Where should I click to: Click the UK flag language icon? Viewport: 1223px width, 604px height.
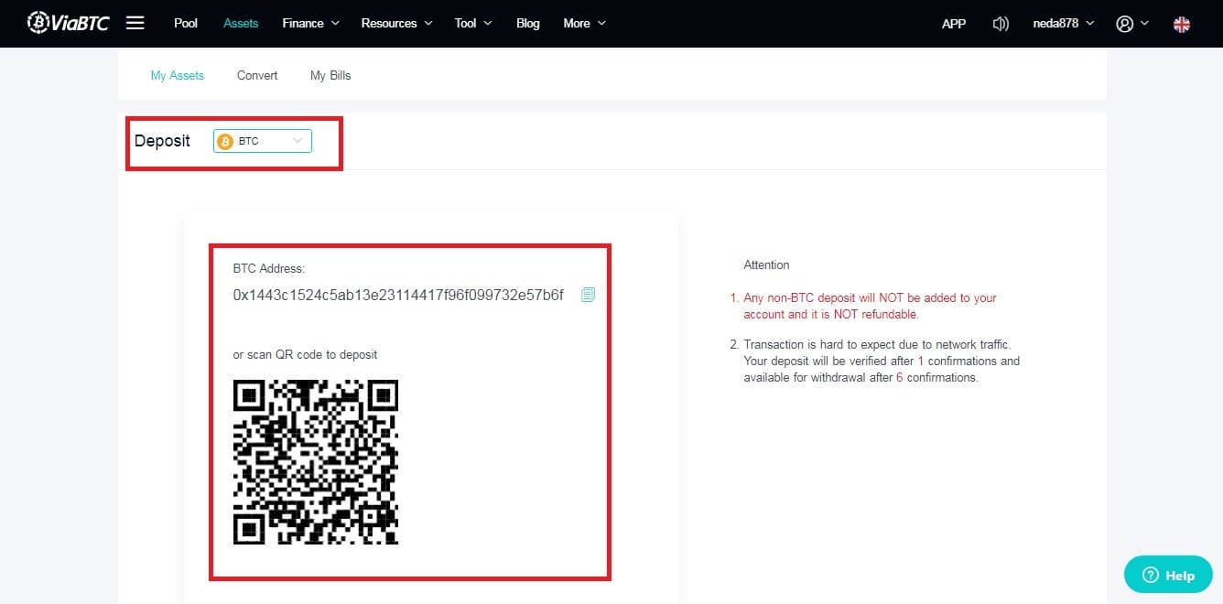coord(1182,25)
